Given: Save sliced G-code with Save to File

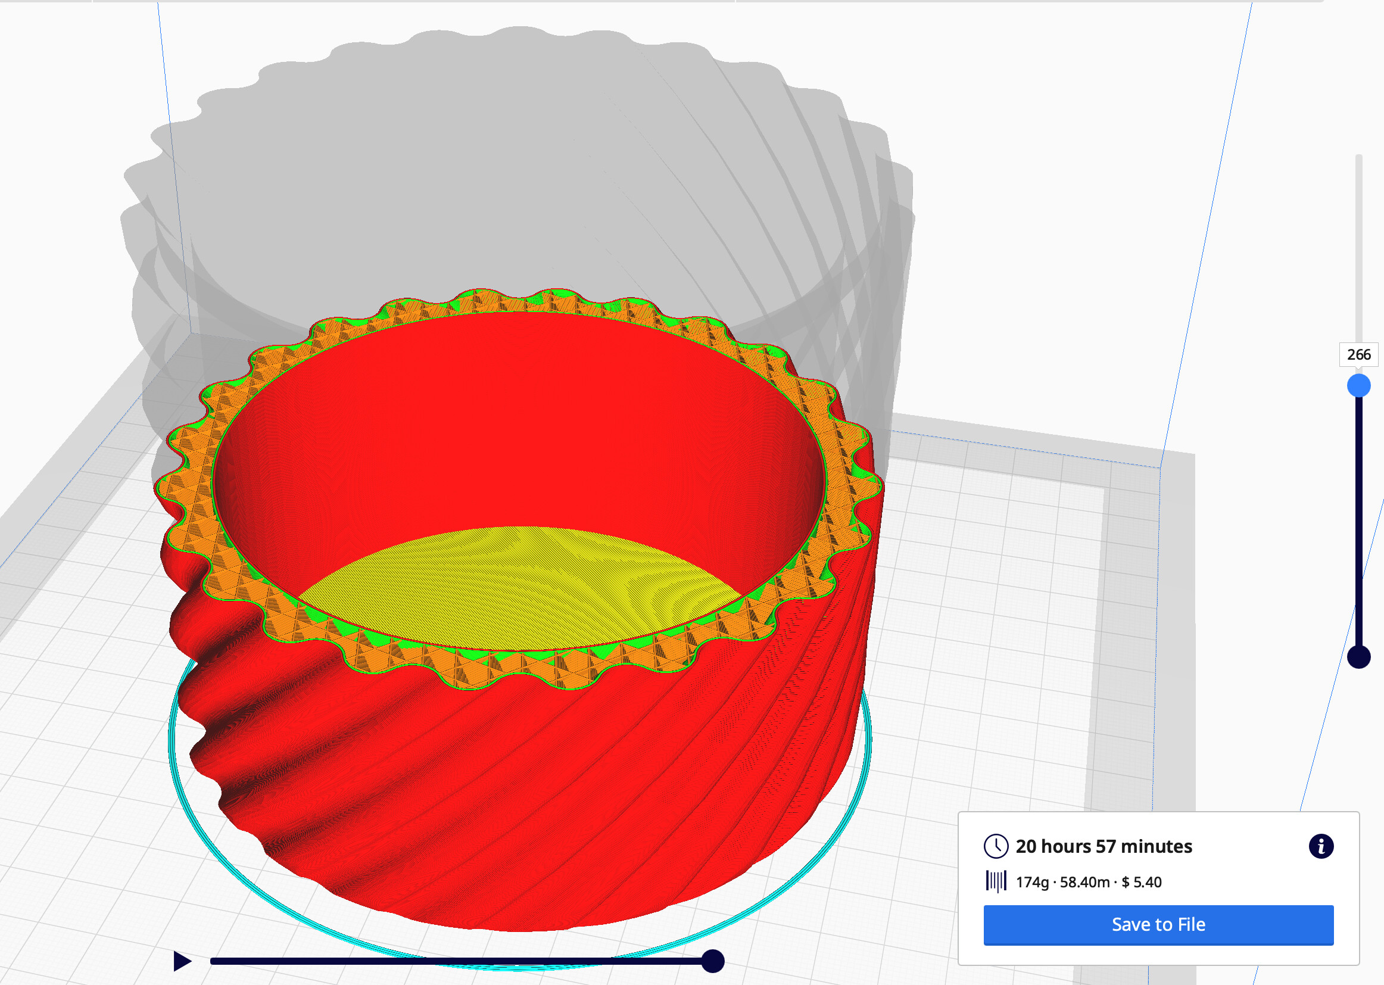Looking at the screenshot, I should (1158, 924).
